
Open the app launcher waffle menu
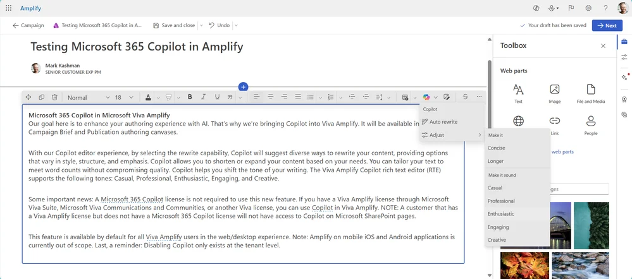[8, 8]
